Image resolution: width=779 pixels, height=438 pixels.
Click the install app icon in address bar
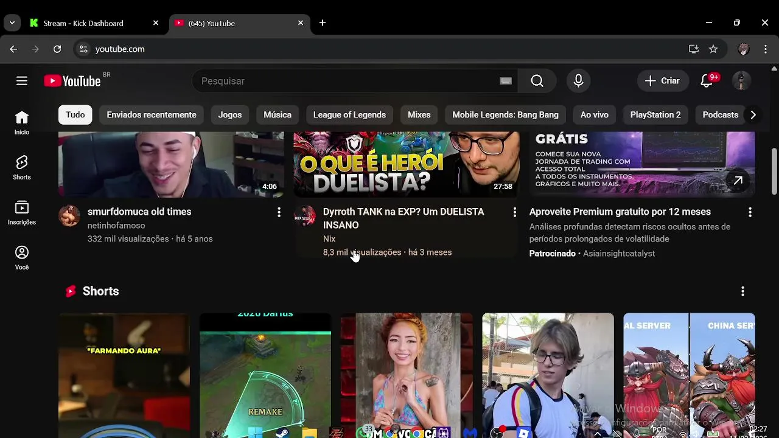point(694,49)
